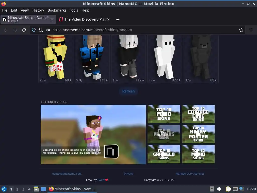The width and height of the screenshot is (257, 193).
Task: Open the History menu
Action: coord(38,10)
